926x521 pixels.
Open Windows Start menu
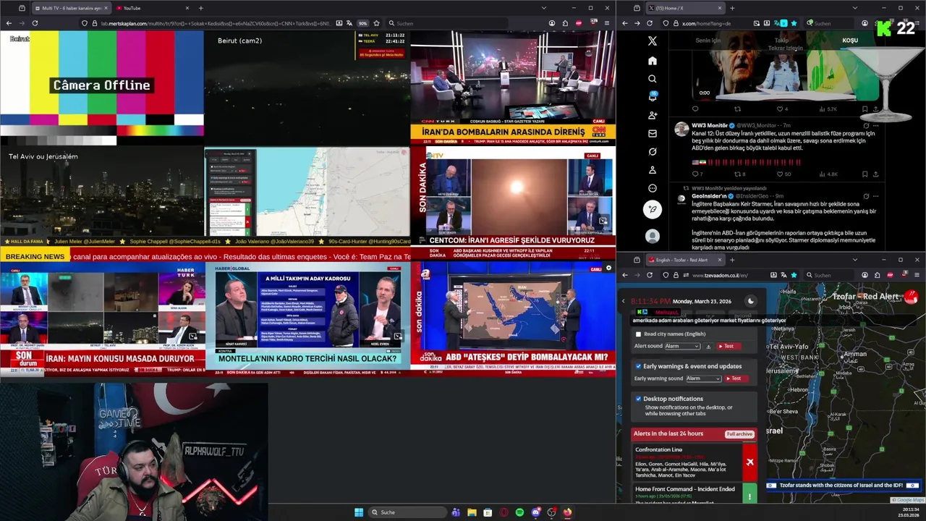tap(358, 512)
